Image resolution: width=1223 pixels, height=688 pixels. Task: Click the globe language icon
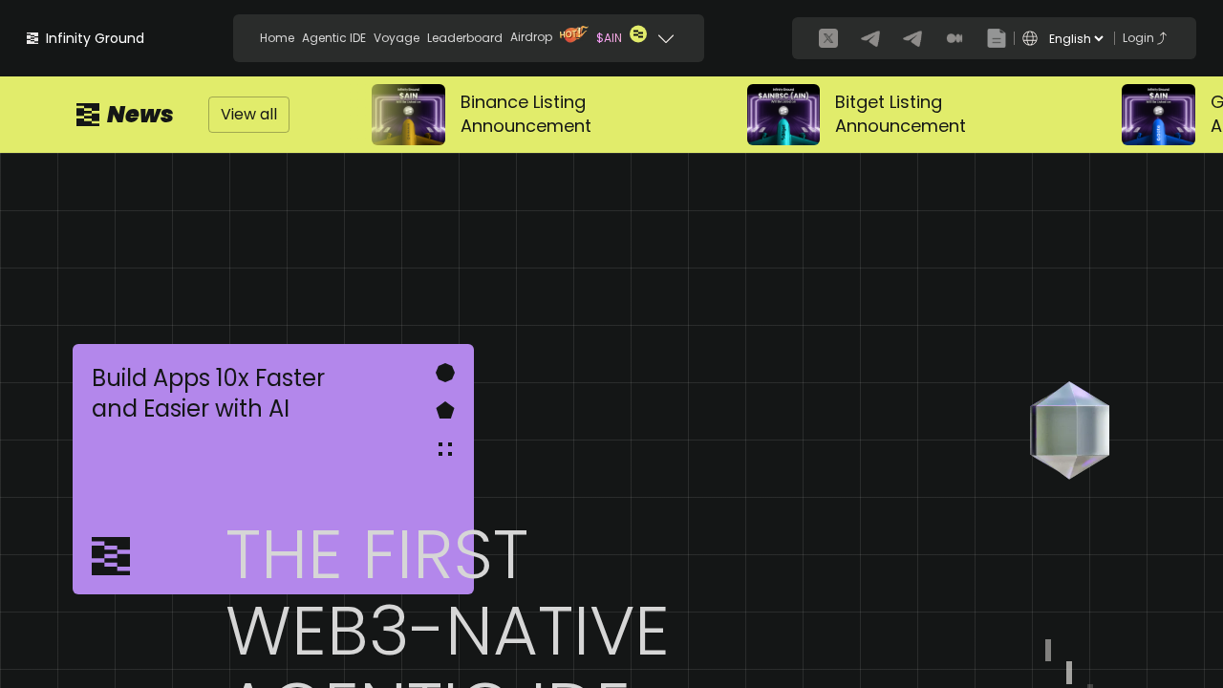click(x=1029, y=38)
